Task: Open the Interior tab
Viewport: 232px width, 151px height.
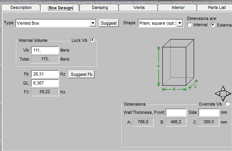Action: coord(178,8)
